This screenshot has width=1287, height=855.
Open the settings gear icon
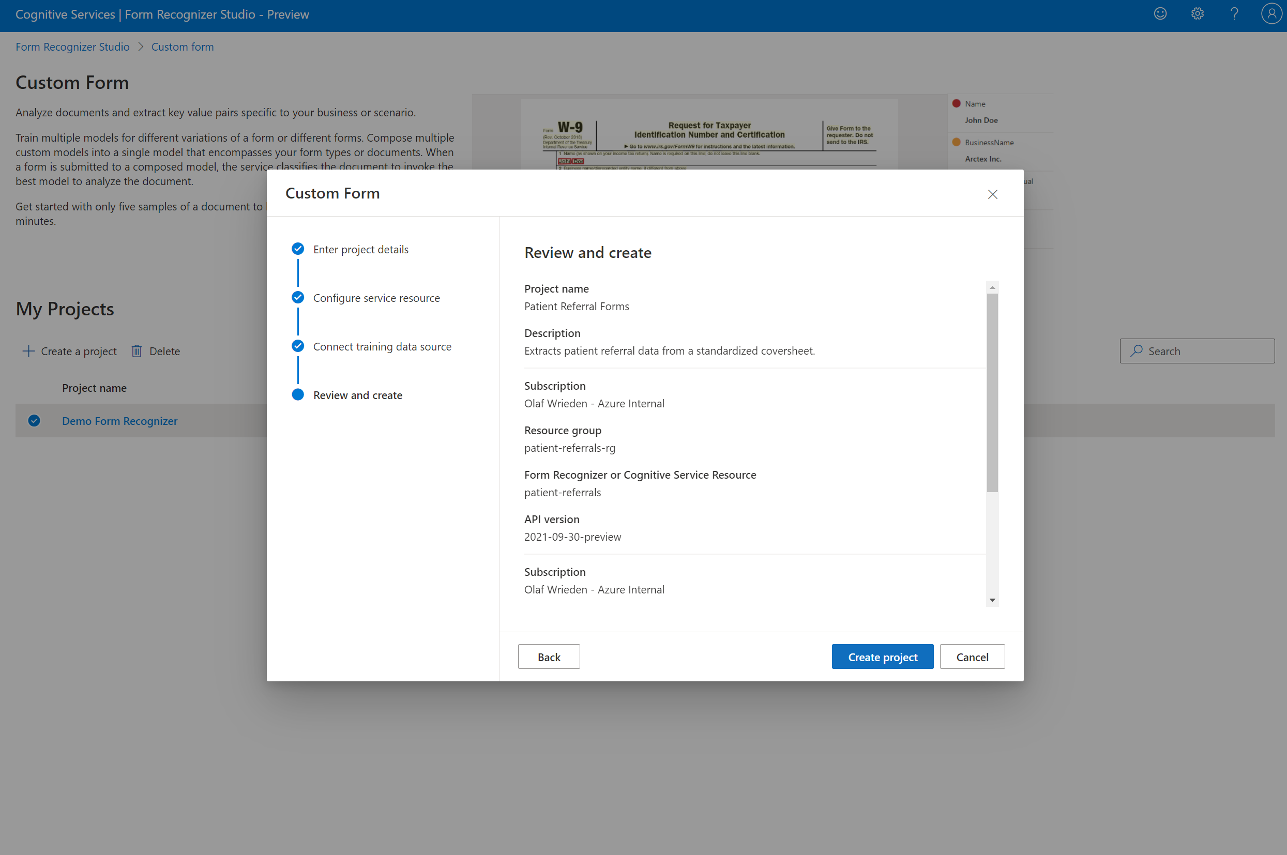coord(1197,14)
